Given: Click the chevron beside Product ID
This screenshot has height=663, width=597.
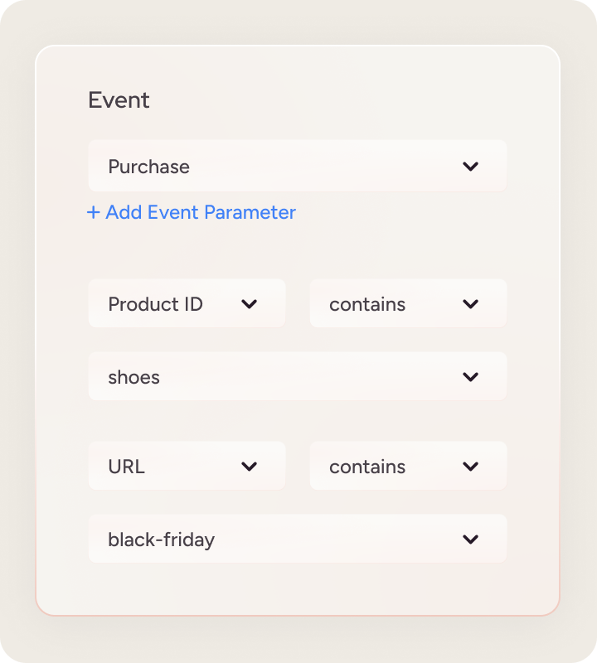Looking at the screenshot, I should (249, 304).
